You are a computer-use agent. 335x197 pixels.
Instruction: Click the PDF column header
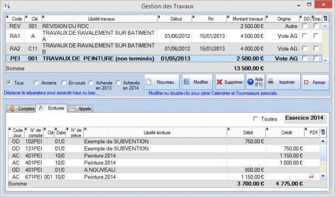point(312,132)
